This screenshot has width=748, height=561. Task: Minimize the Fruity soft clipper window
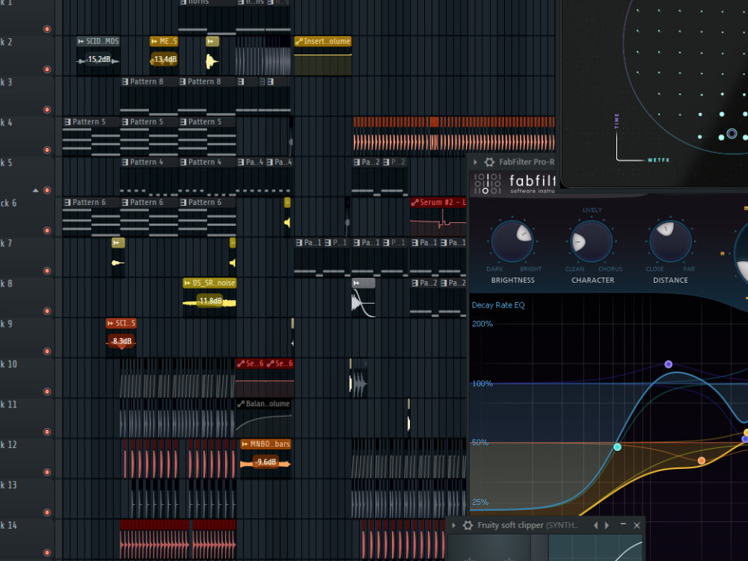pos(623,524)
